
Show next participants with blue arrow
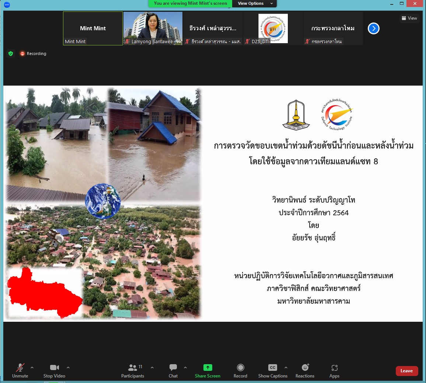pos(374,28)
